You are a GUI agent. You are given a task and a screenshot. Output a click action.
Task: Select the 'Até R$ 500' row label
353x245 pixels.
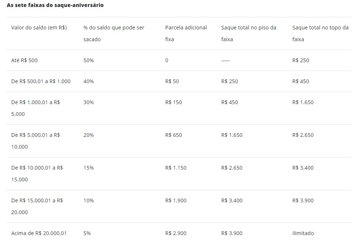(24, 60)
